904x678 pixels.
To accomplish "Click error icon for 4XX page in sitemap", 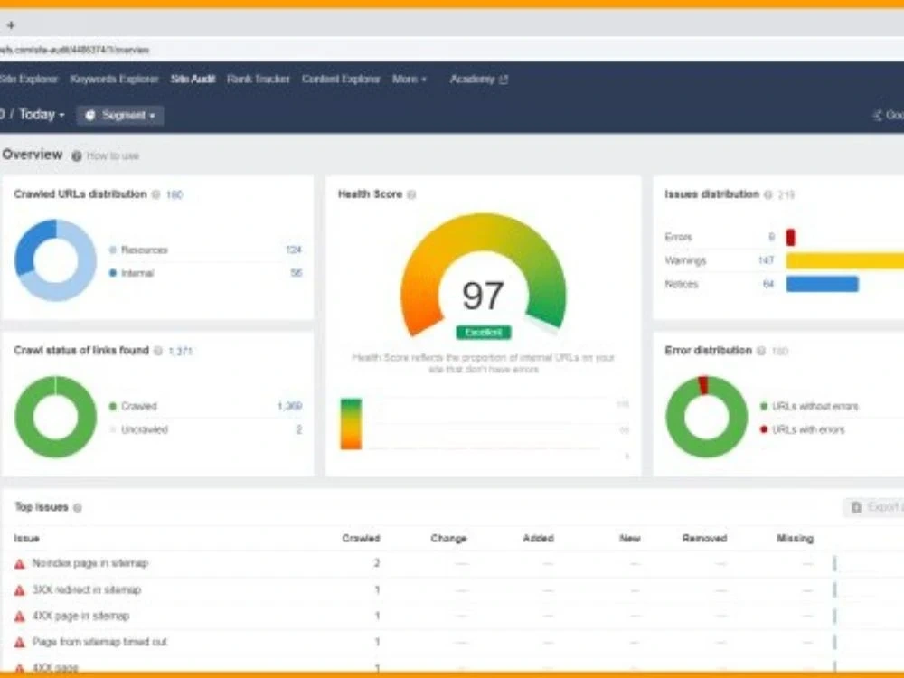I will (20, 617).
